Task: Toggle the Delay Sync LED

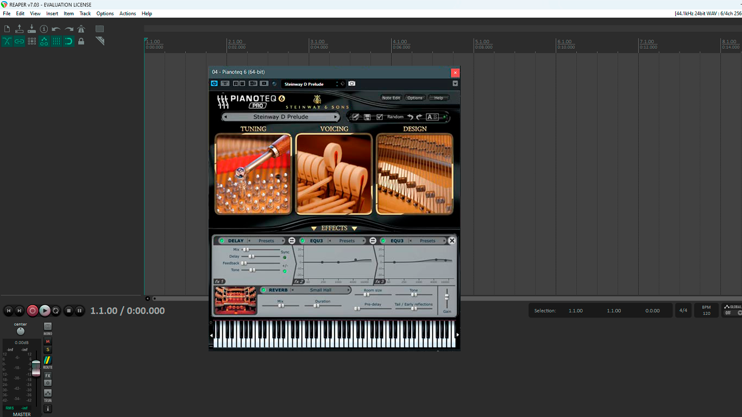Action: tap(285, 257)
